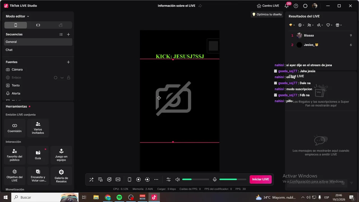Select the Alerta source
The image size is (359, 202).
pyautogui.click(x=38, y=93)
